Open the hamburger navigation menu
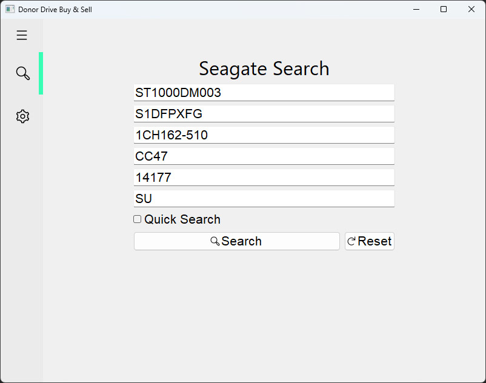This screenshot has width=486, height=383. [x=22, y=35]
